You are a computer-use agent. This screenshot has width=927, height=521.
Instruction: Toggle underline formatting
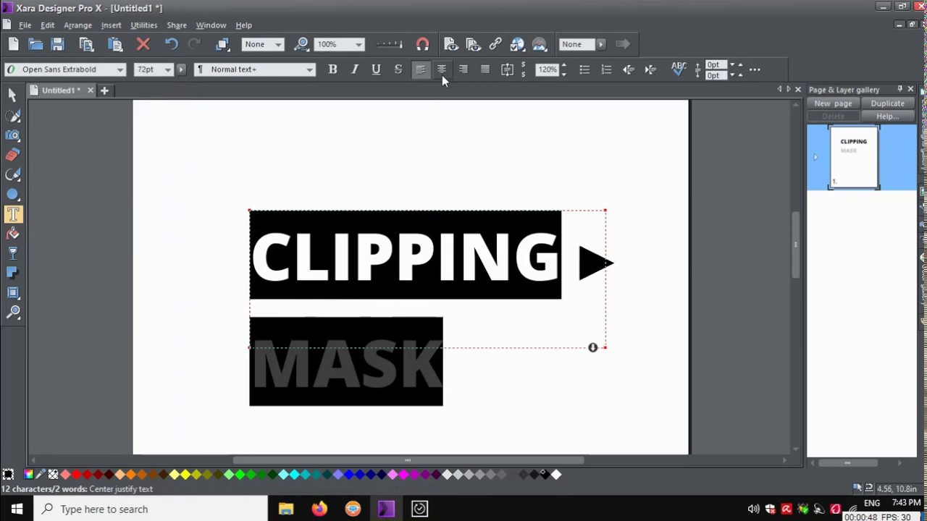(x=376, y=69)
